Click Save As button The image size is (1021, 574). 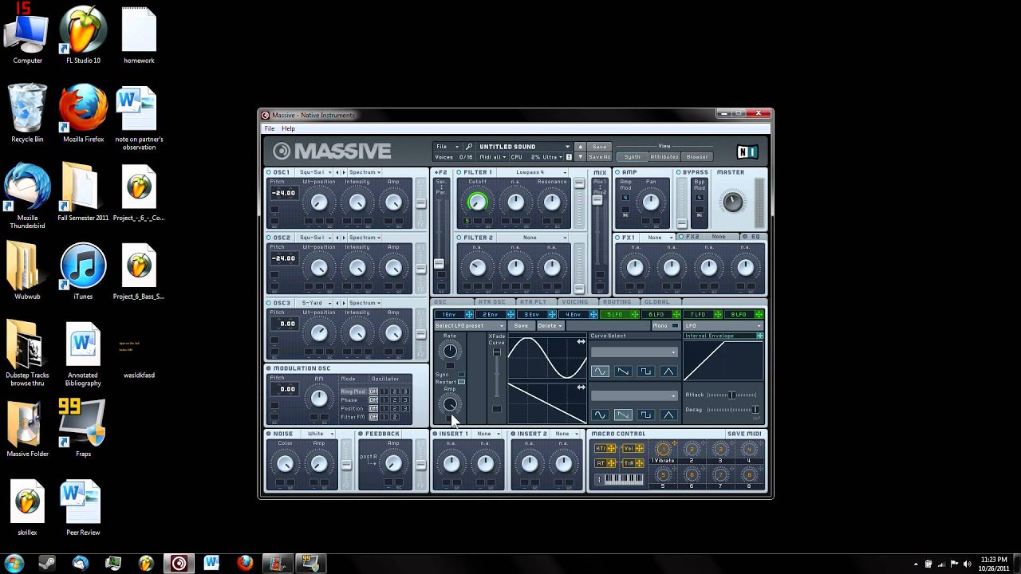tap(599, 157)
